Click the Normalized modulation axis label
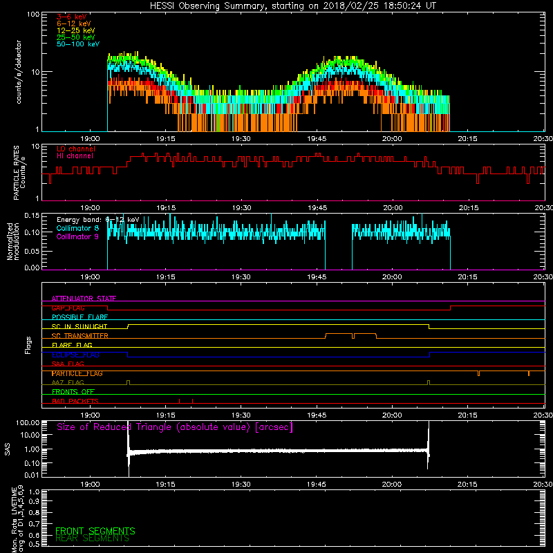Screen dimensions: 553x553 (13, 241)
